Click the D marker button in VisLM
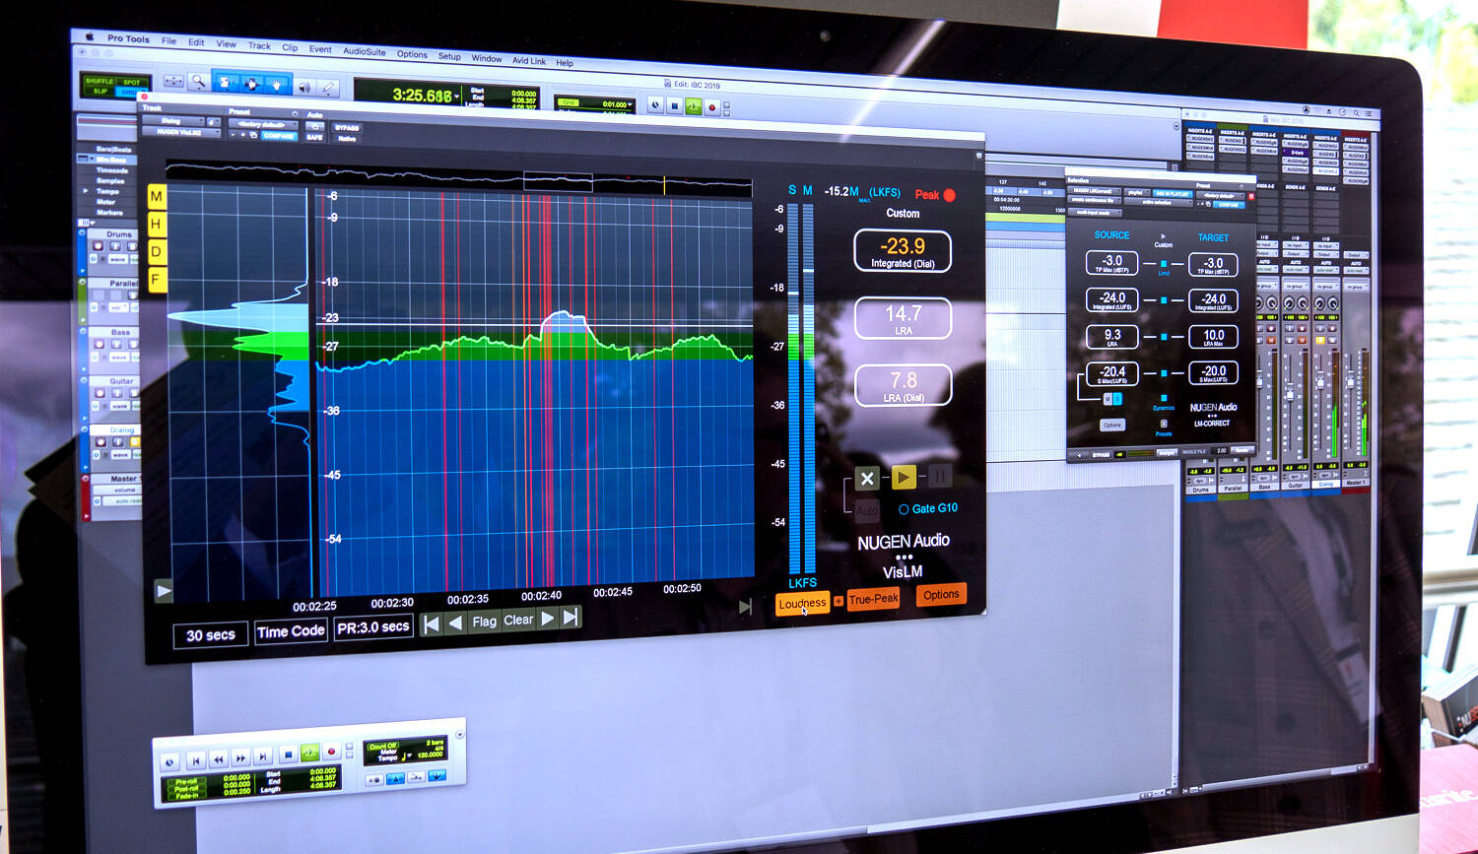 (x=156, y=252)
